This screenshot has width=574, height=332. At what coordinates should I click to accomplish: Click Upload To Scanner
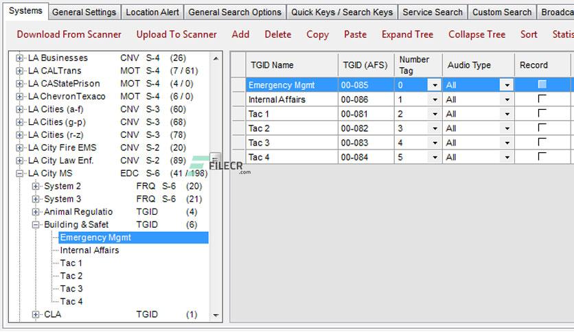tap(176, 34)
